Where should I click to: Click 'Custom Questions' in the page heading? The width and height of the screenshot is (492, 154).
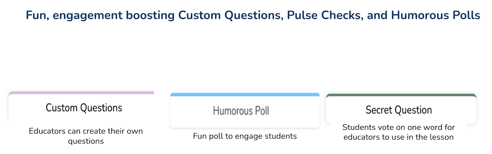[231, 15]
